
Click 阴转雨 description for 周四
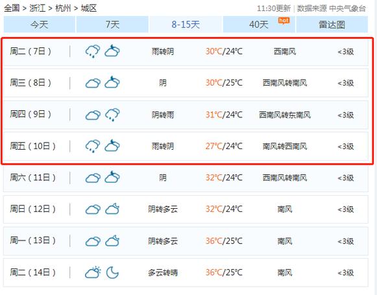163,115
